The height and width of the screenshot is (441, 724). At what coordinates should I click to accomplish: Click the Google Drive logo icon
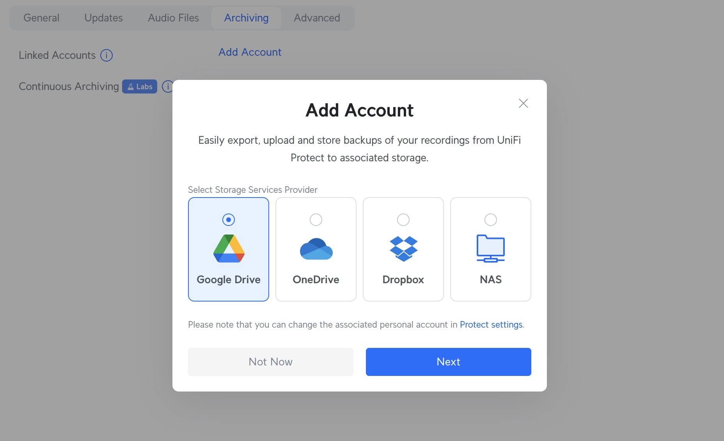pyautogui.click(x=229, y=249)
